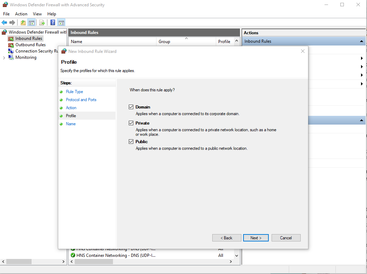The height and width of the screenshot is (274, 367).
Task: Toggle Show/Hide Action Pane icon
Action: pyautogui.click(x=61, y=23)
